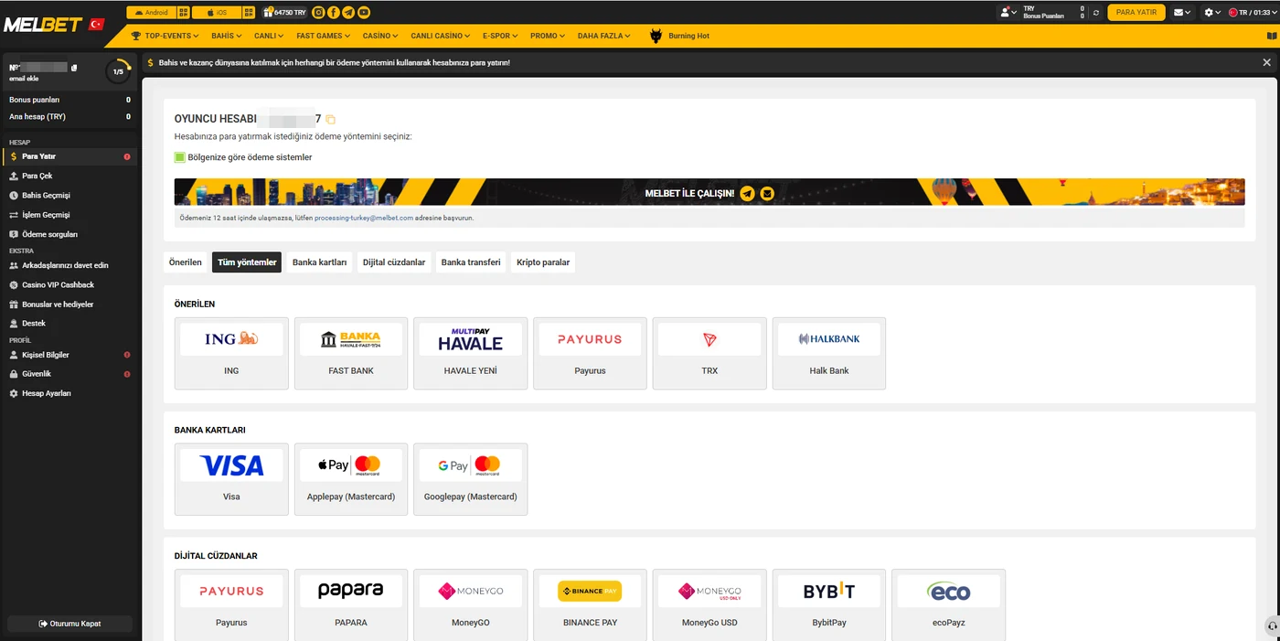Refresh the account balance
Screen dimensions: 1280x641
pyautogui.click(x=1096, y=13)
